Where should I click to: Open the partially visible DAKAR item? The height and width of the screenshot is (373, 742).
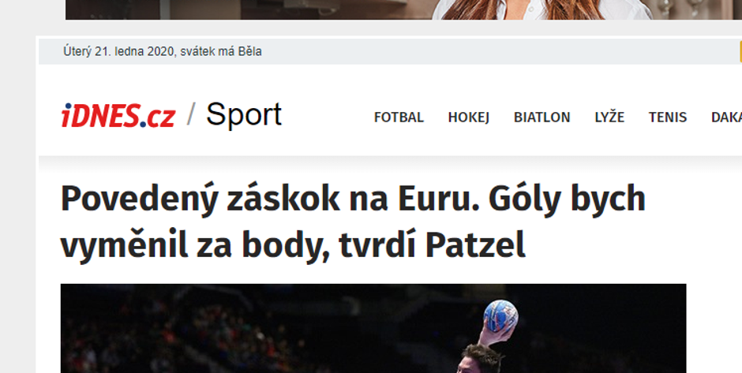pos(726,117)
